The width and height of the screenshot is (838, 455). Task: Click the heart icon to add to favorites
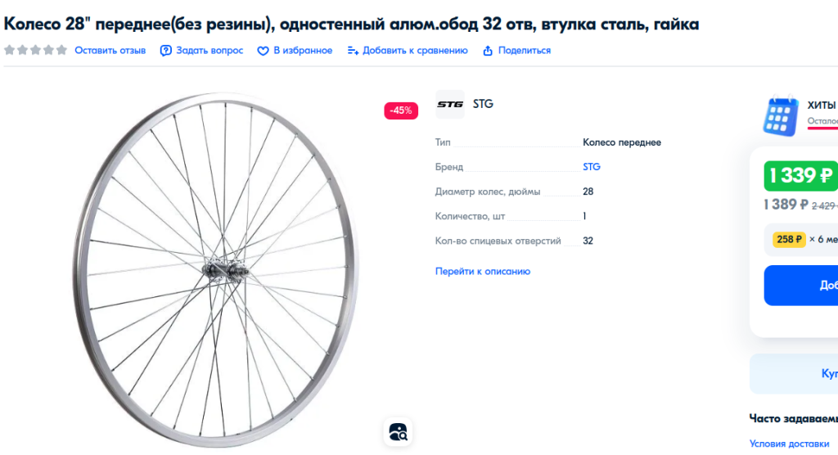(263, 51)
